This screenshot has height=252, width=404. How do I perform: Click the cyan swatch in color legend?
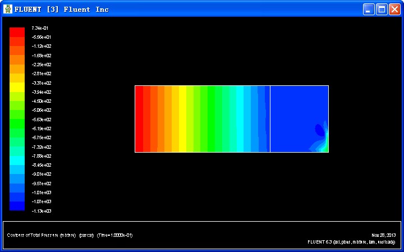[17, 160]
